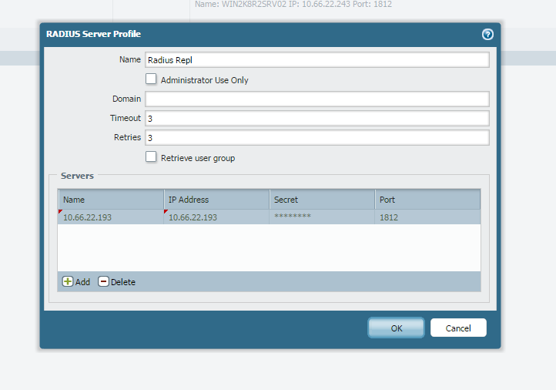This screenshot has width=556, height=390.
Task: Click into the Retries field
Action: coord(317,138)
